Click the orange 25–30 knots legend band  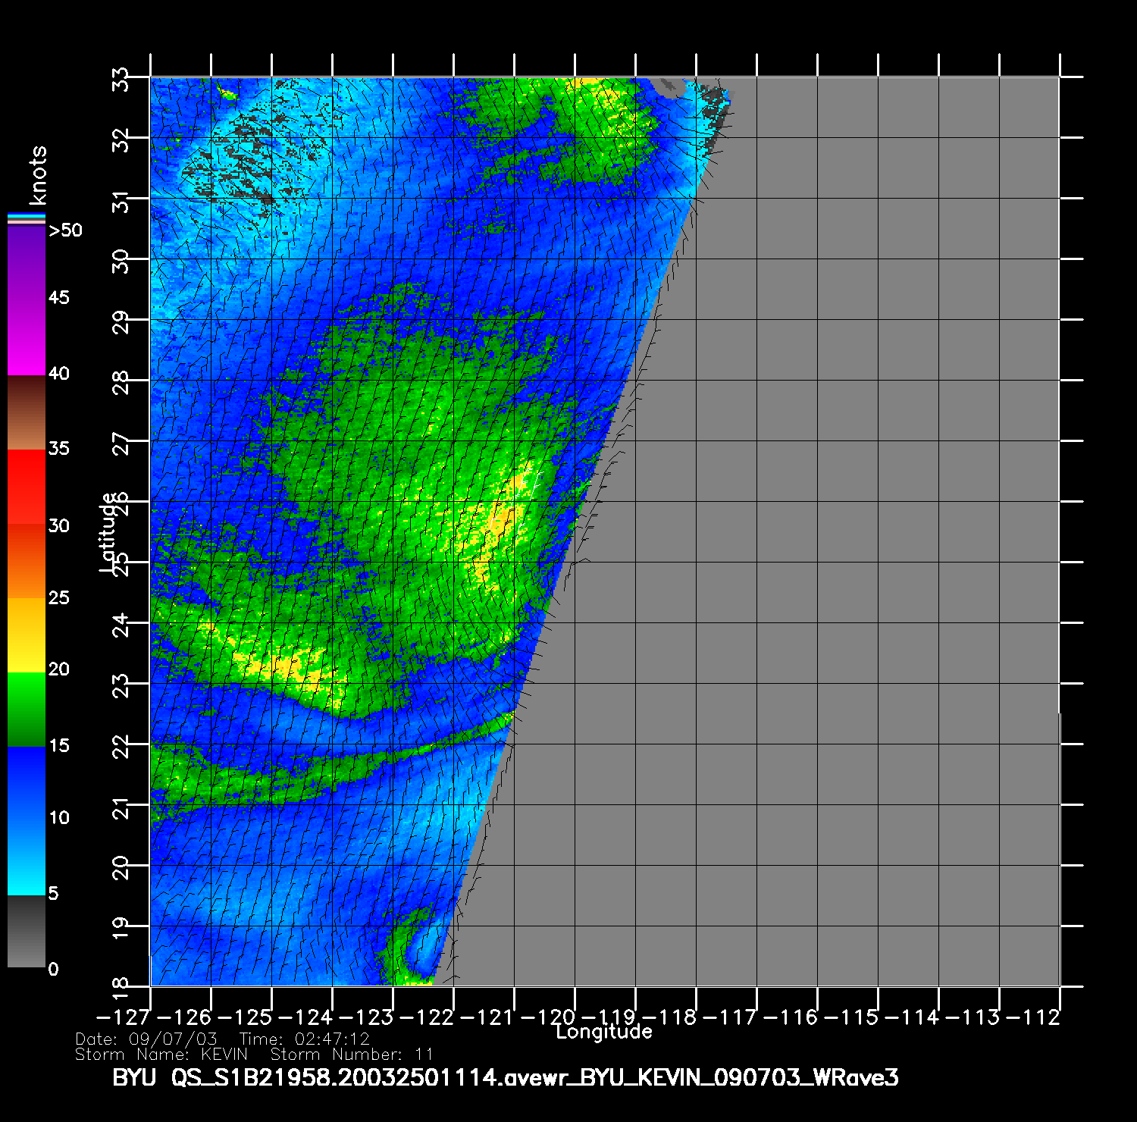click(x=27, y=561)
